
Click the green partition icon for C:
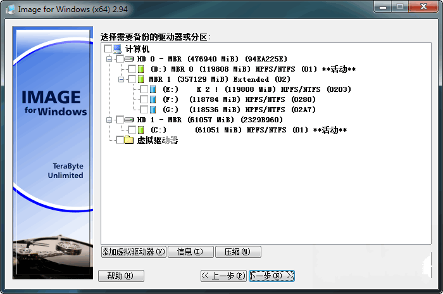click(x=140, y=130)
